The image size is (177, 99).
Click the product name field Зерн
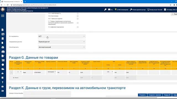coord(28,73)
